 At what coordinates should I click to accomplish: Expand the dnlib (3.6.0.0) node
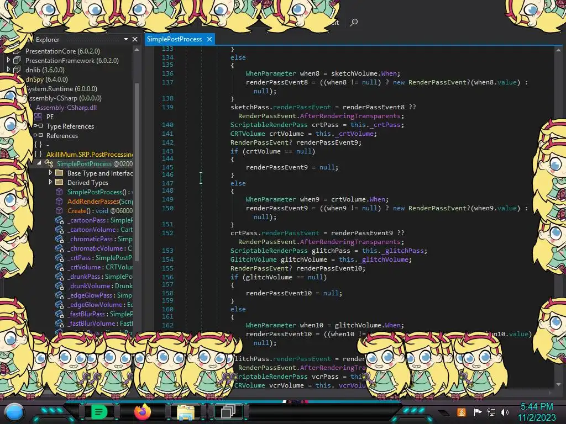(x=8, y=70)
